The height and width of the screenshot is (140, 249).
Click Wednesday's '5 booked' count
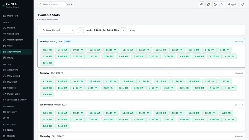point(239,105)
